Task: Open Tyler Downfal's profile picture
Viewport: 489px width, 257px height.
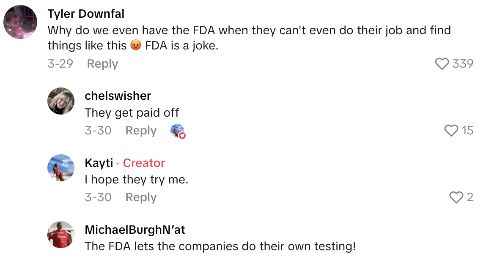Action: 20,22
